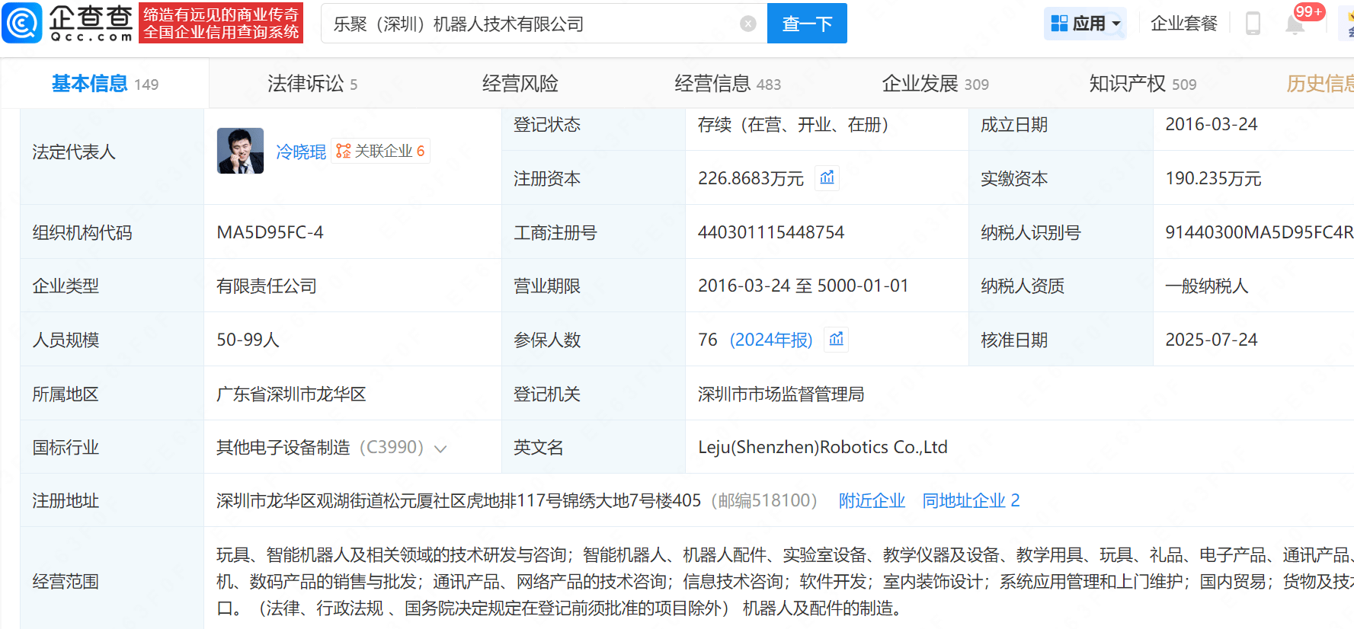Select taxpayer qualification 一般纳税人

point(1207,286)
